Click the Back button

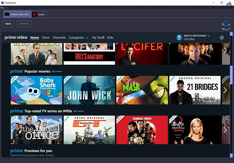(x=8, y=24)
